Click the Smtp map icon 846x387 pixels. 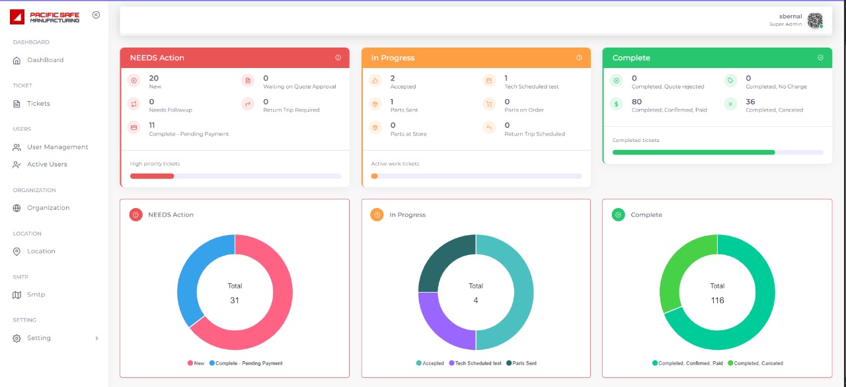coord(17,295)
